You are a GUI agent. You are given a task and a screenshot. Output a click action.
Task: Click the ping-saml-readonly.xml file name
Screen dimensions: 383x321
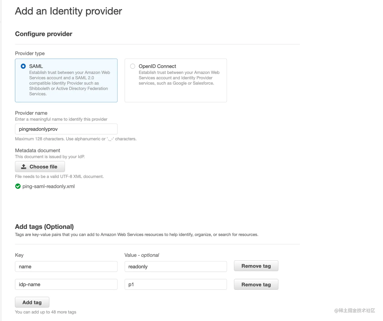pos(49,186)
